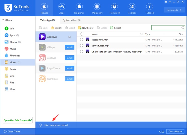
Task: Click Import in the toolbar
Action: (x=56, y=28)
